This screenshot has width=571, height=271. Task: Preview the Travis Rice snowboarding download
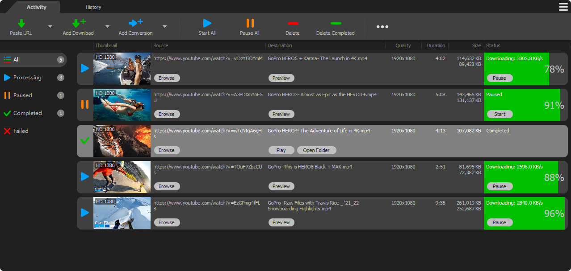pos(281,222)
